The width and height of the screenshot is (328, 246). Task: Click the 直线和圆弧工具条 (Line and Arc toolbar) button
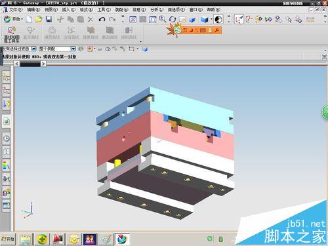(12, 34)
